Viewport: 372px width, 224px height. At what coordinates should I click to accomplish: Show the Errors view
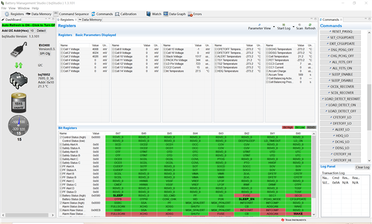(x=195, y=14)
